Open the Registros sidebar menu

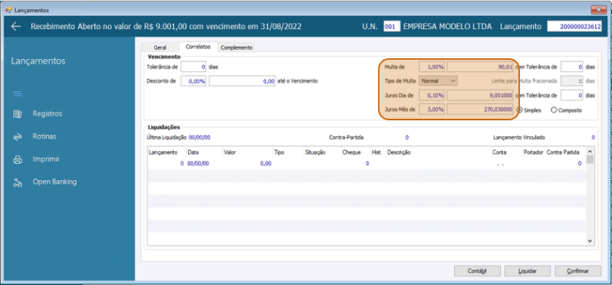click(x=48, y=114)
